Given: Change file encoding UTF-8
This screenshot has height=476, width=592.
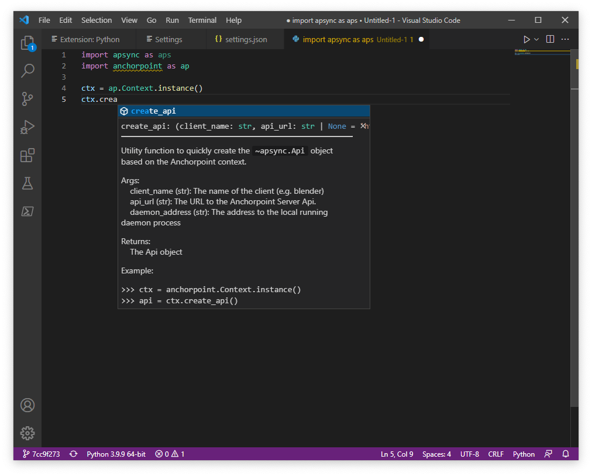Looking at the screenshot, I should click(x=469, y=454).
